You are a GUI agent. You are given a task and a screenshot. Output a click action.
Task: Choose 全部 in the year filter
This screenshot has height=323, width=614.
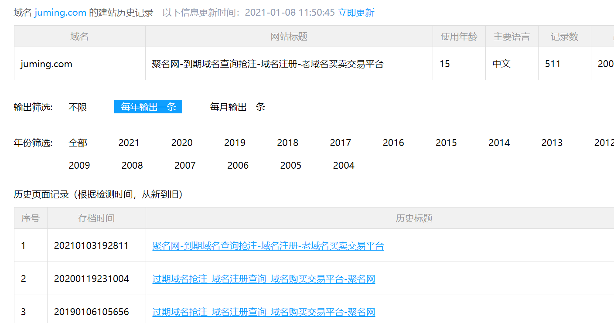[78, 143]
